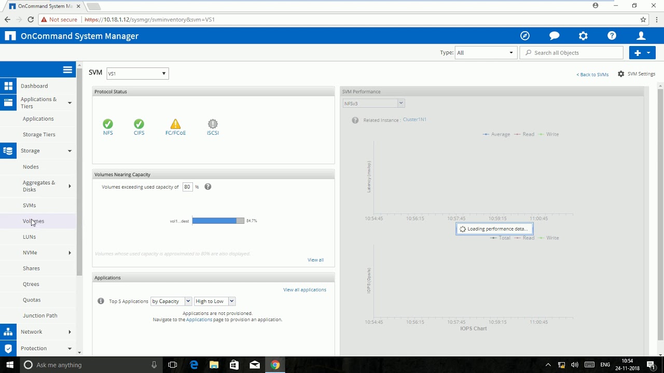The height and width of the screenshot is (373, 664).
Task: Open the compass navigation icon in header
Action: pyautogui.click(x=525, y=36)
